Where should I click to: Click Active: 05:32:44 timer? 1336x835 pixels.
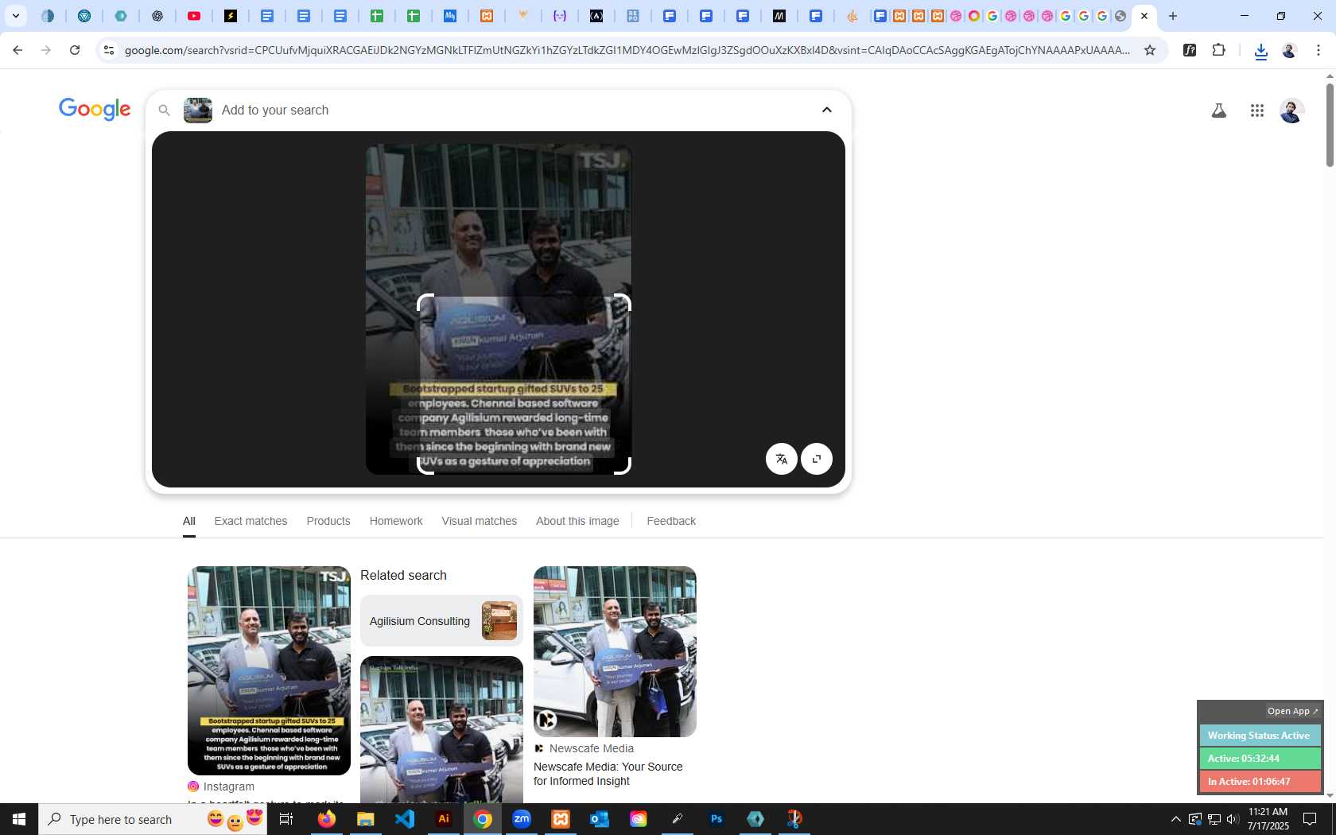click(1260, 759)
